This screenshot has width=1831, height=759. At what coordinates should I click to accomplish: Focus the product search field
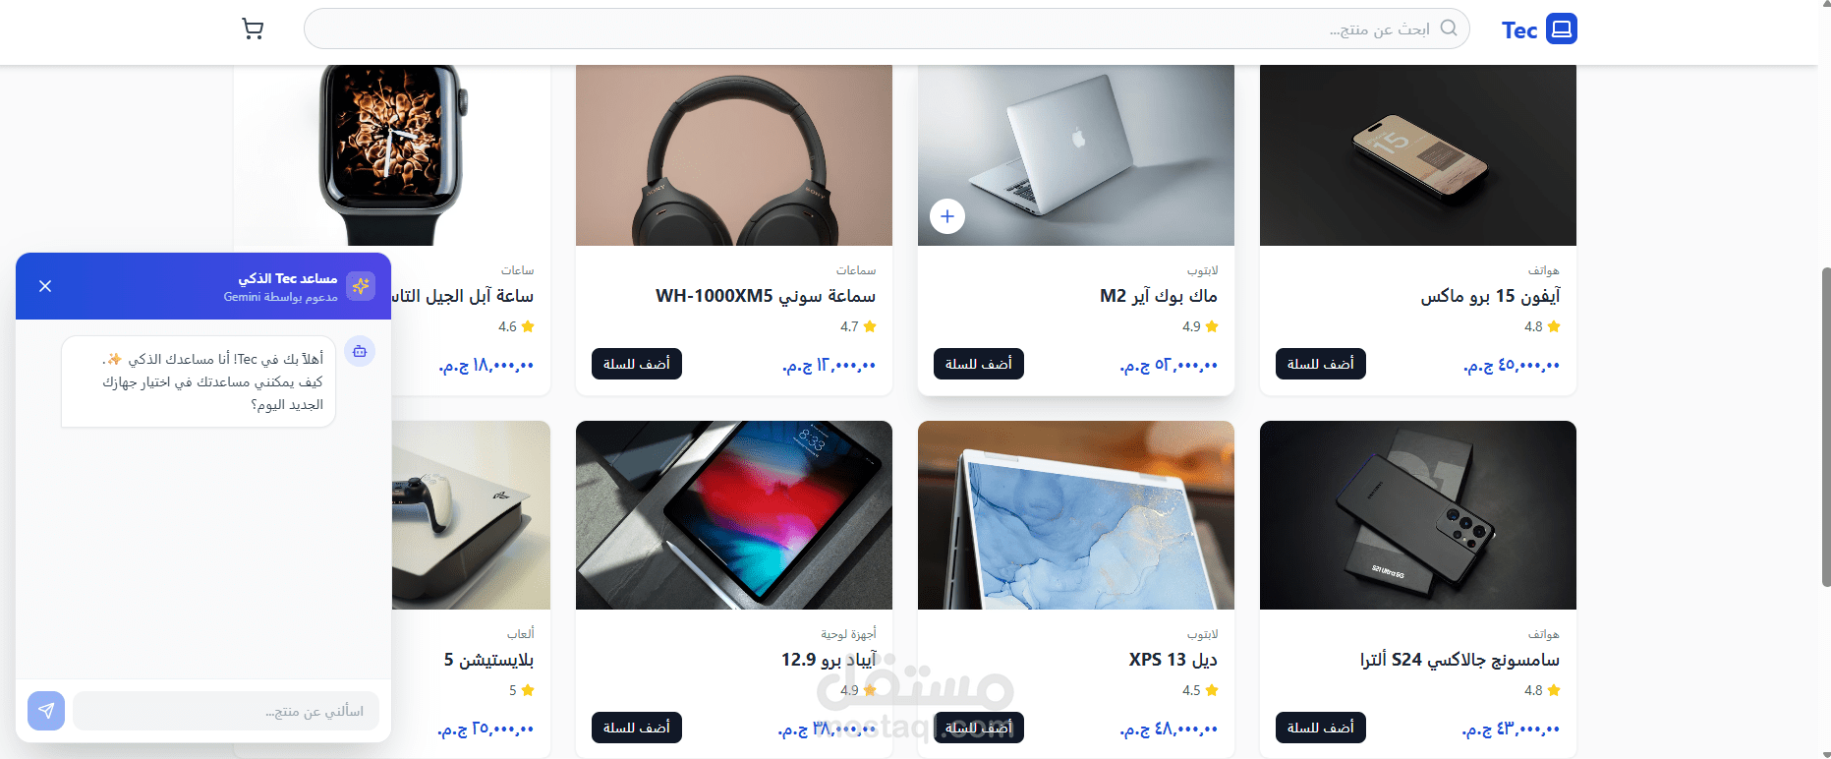[887, 29]
